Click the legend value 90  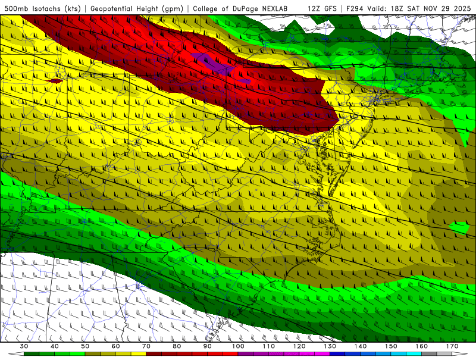coord(208,346)
